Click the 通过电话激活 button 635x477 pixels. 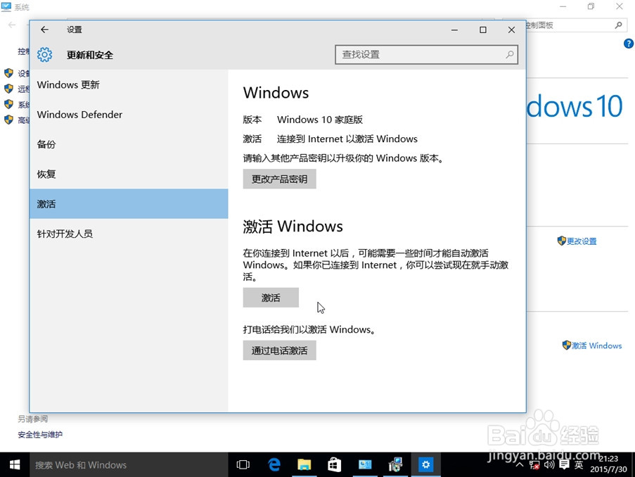point(279,350)
